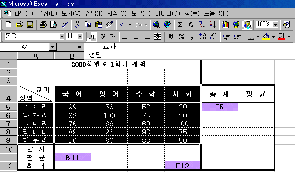Click the Merge and Center icon

coord(158,36)
